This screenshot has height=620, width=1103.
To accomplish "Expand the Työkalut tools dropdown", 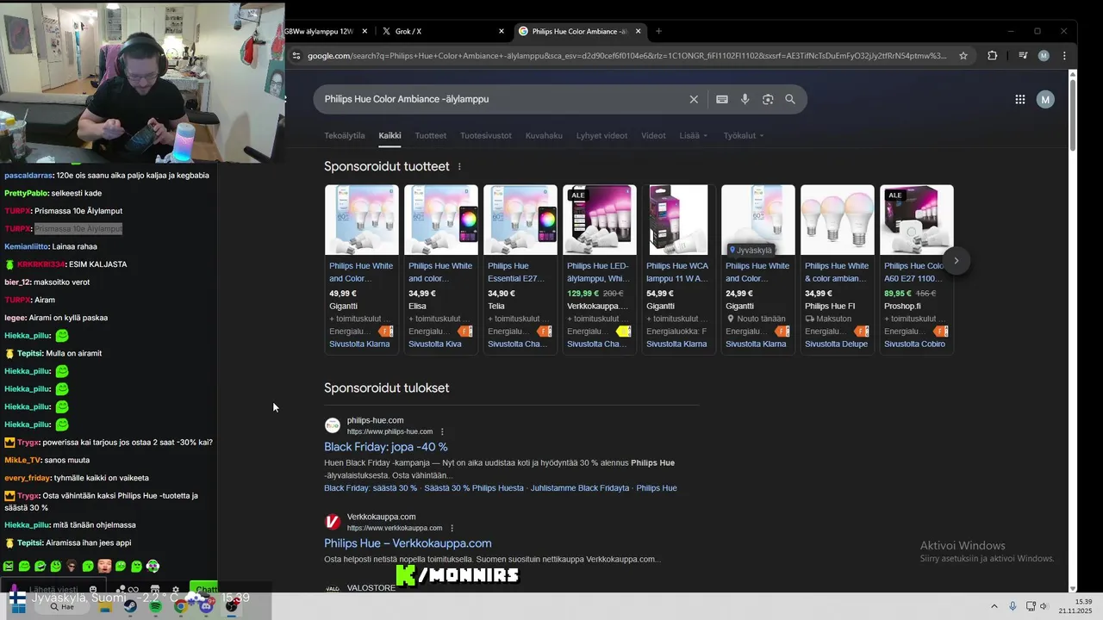I will pos(744,136).
